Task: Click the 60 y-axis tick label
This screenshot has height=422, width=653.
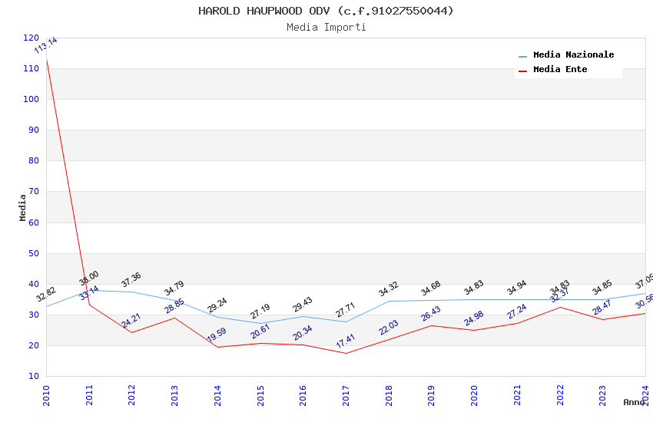Action: (x=34, y=223)
